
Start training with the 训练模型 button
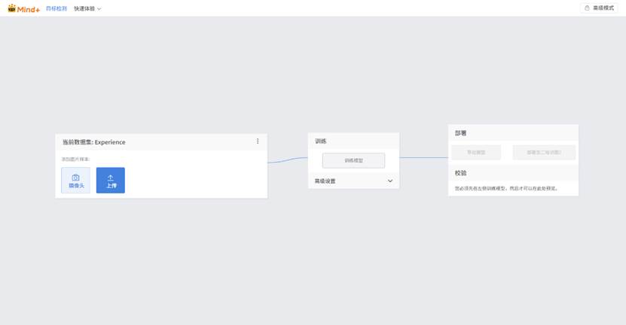353,160
